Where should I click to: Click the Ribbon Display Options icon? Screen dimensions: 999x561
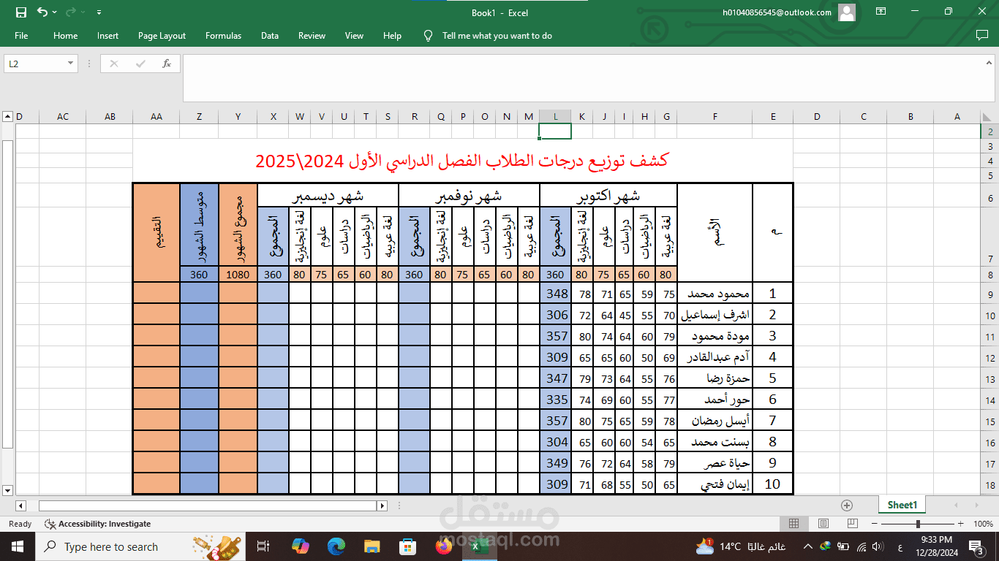[881, 12]
